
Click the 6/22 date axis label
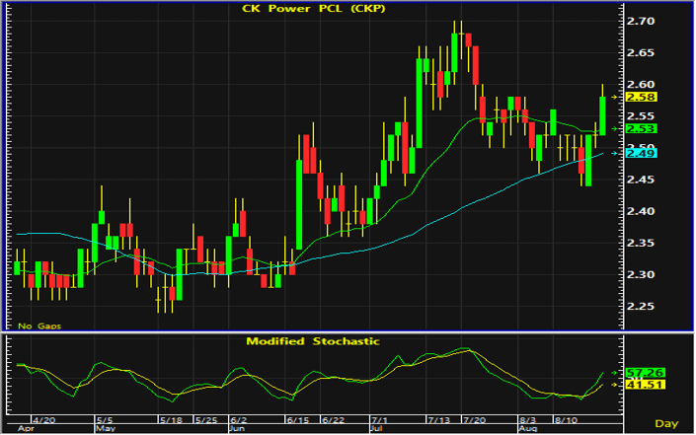[x=334, y=420]
